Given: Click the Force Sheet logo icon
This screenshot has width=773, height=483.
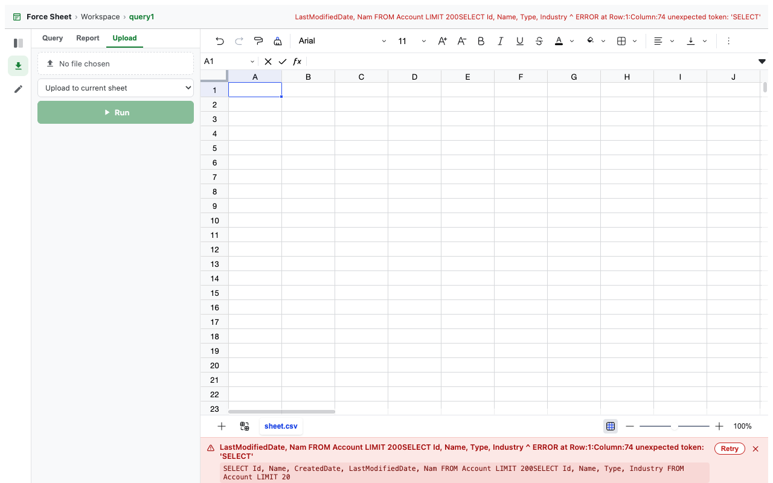Looking at the screenshot, I should (17, 17).
